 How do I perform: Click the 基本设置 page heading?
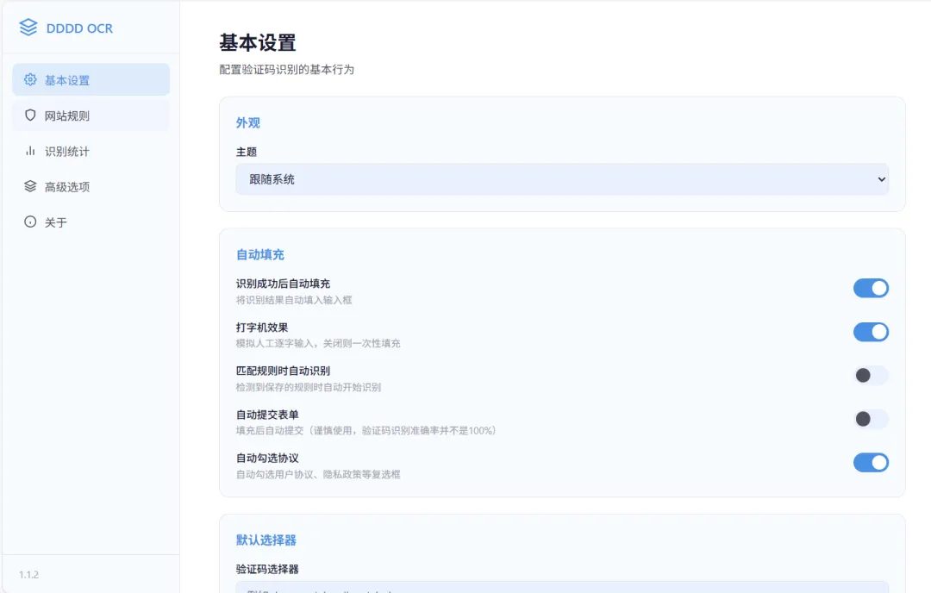pos(258,43)
